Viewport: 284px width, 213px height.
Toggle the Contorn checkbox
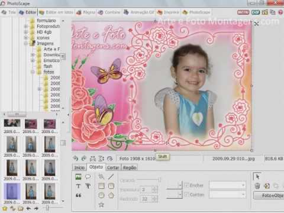pos(186,195)
